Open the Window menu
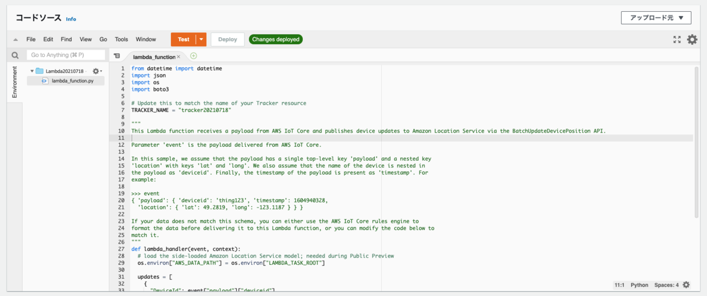707x296 pixels. tap(146, 40)
